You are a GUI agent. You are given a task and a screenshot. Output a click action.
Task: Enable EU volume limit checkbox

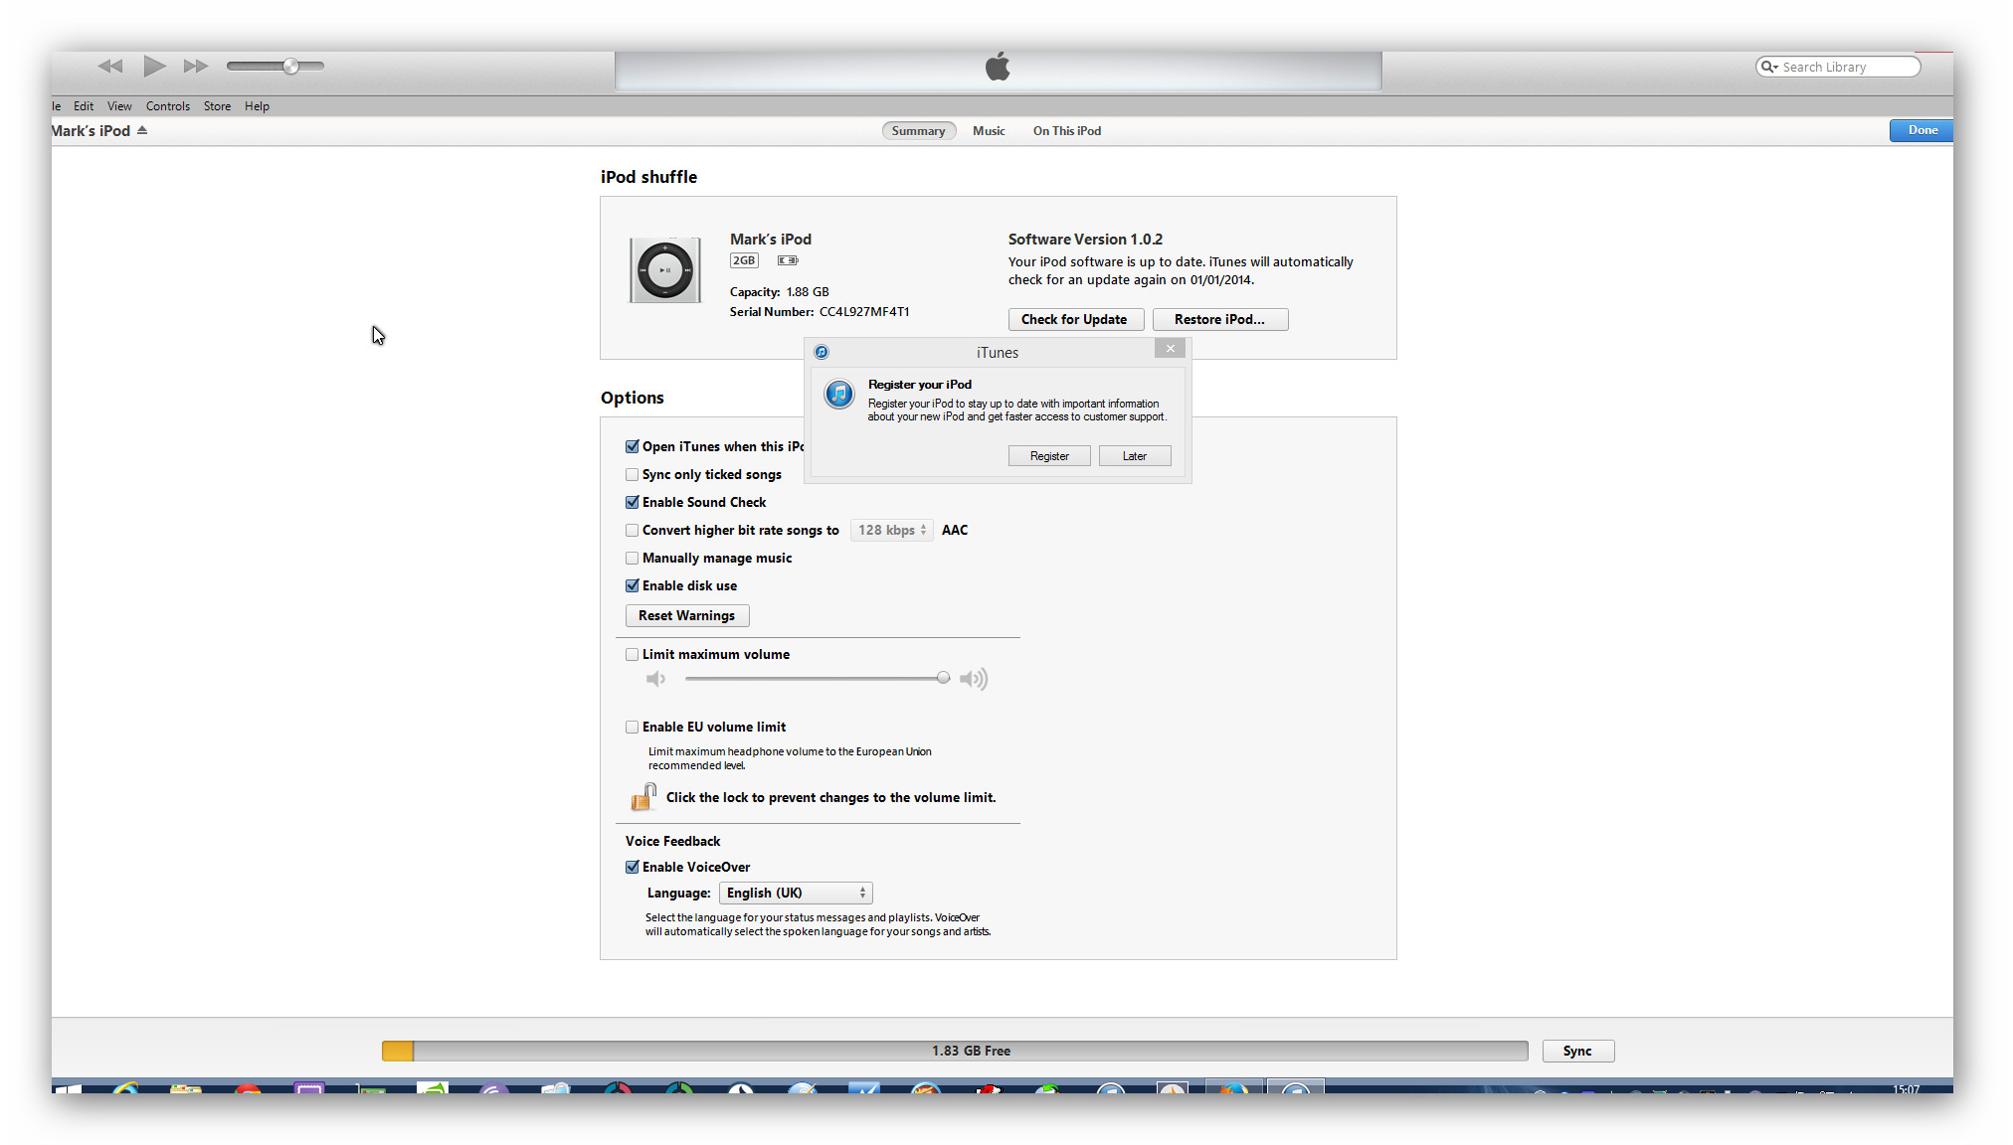point(632,728)
